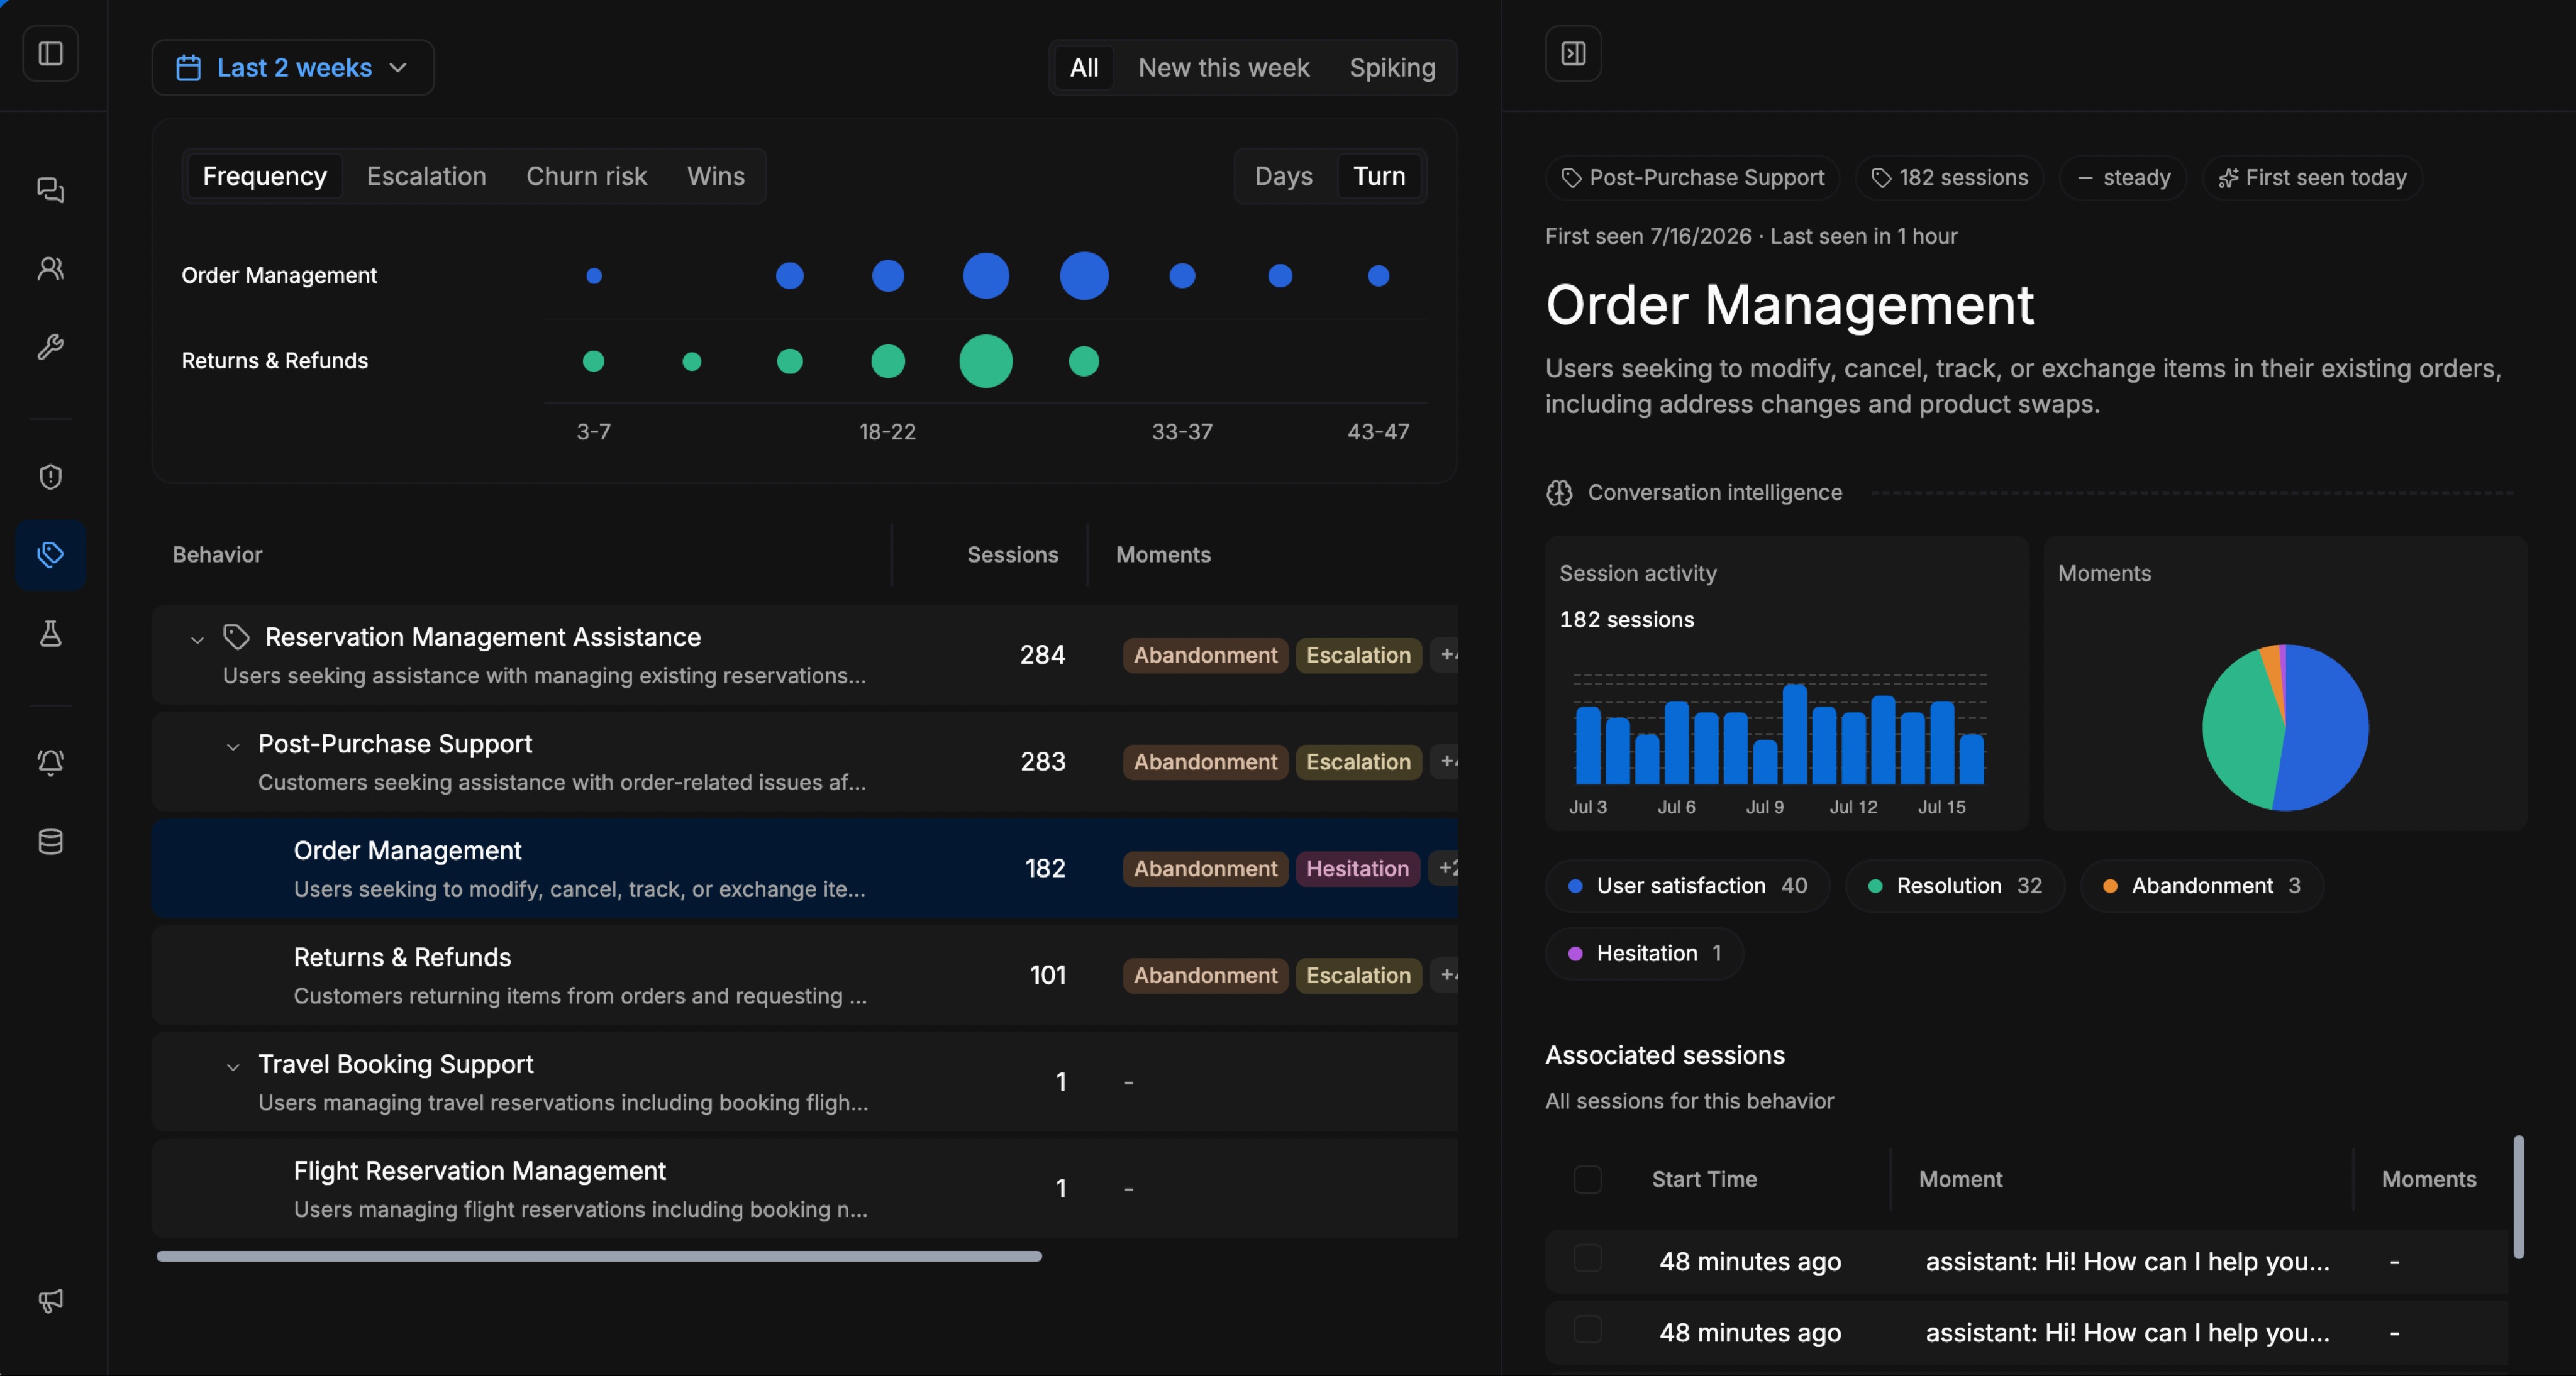2576x1376 pixels.
Task: Open the Last 2 weeks date dropdown
Action: click(293, 68)
